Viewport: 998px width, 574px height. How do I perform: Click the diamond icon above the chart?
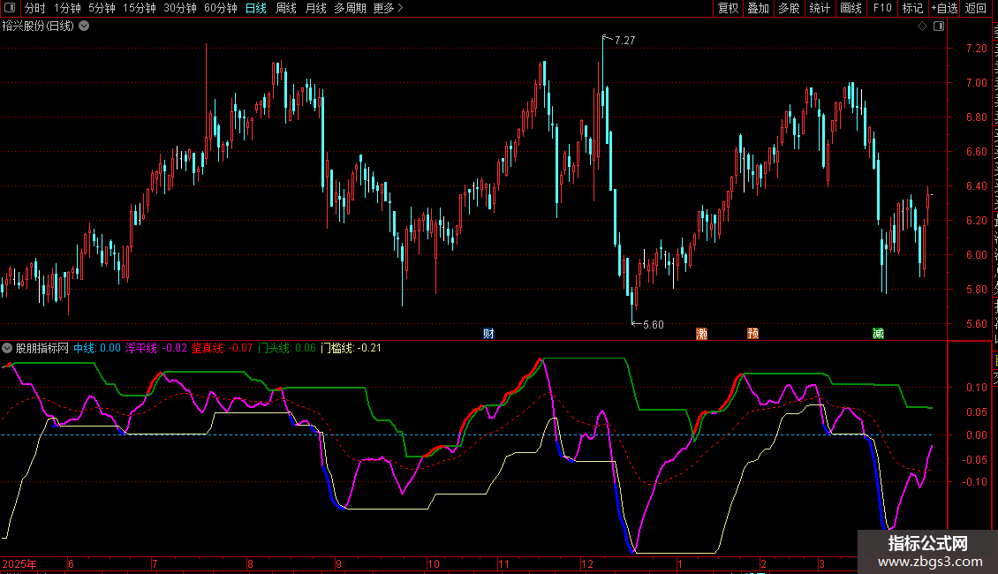922,26
